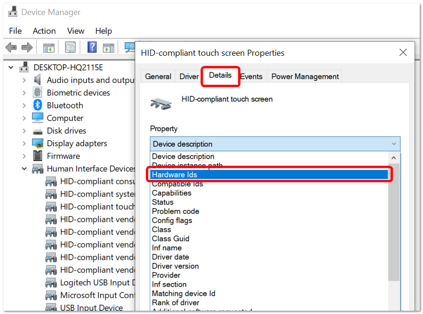423x314 pixels.
Task: Click the Forward arrow toolbar icon
Action: pyautogui.click(x=27, y=47)
